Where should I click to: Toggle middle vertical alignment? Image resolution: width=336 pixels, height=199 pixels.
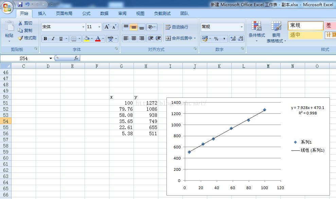click(134, 27)
